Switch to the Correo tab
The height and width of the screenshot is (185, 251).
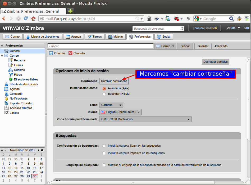point(12,37)
